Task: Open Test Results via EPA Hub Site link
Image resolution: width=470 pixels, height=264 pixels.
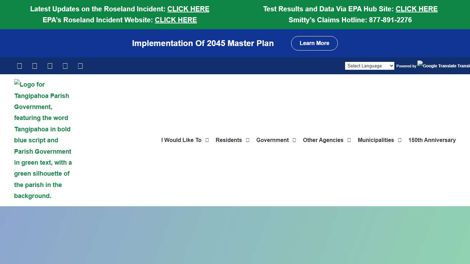Action: tap(416, 9)
